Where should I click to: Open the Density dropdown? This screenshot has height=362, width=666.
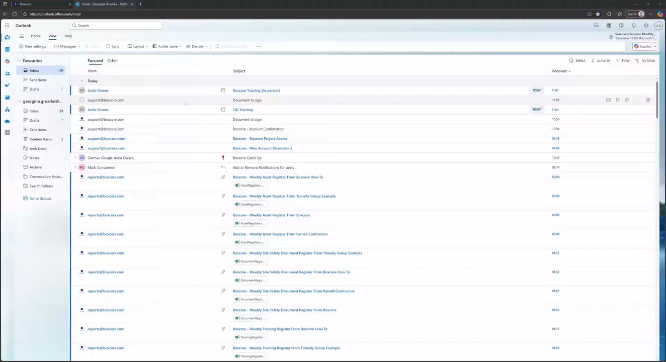[197, 46]
